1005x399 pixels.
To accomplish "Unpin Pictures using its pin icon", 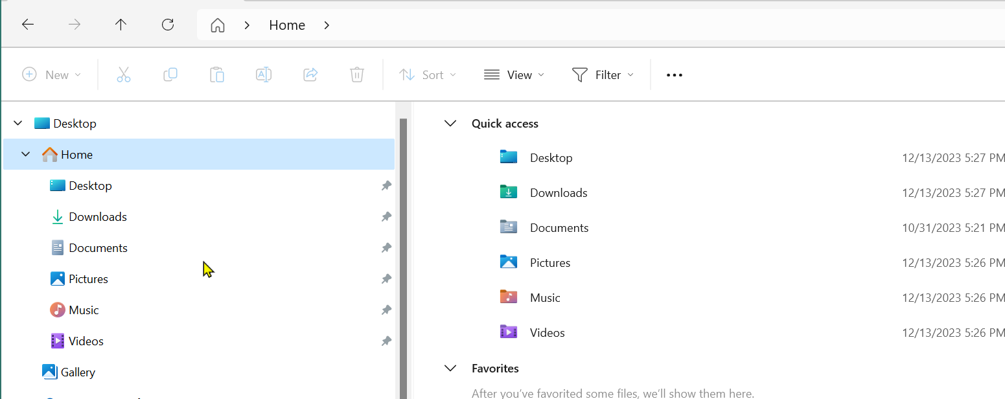I will click(386, 279).
